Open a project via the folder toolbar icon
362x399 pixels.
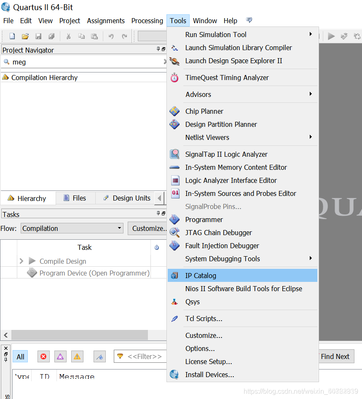[x=24, y=36]
